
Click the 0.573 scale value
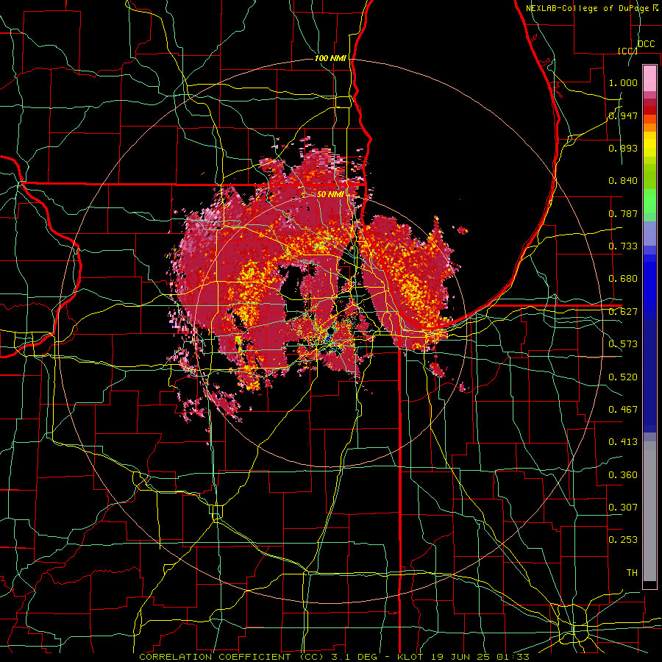coord(623,344)
